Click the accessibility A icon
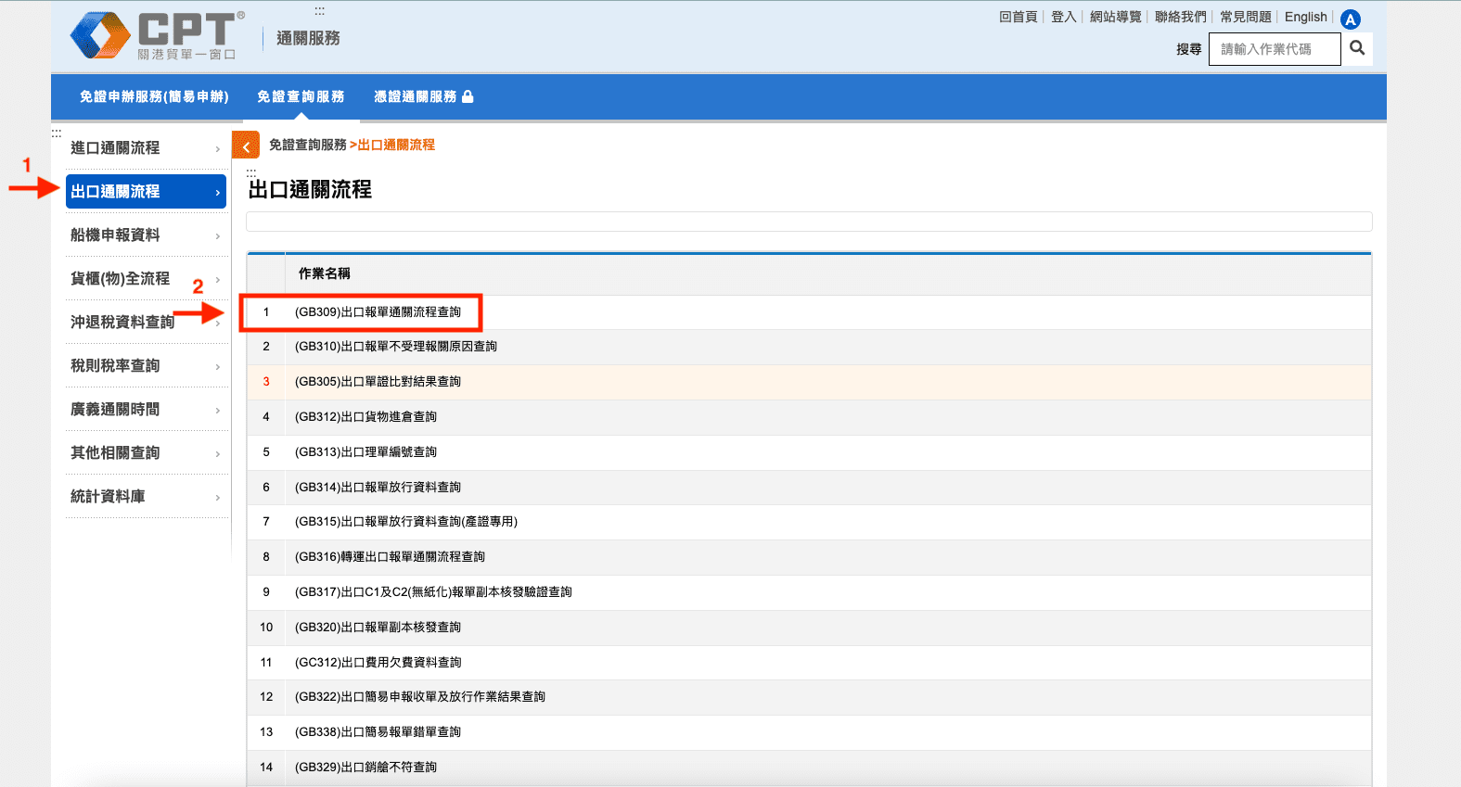The height and width of the screenshot is (787, 1461). click(1351, 19)
